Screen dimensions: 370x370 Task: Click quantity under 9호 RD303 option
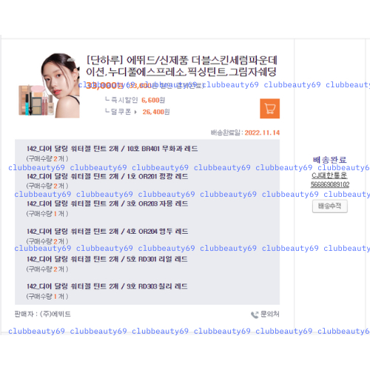(x=47, y=296)
